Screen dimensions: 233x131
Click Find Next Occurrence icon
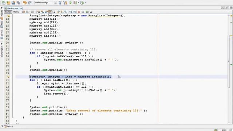point(46,12)
